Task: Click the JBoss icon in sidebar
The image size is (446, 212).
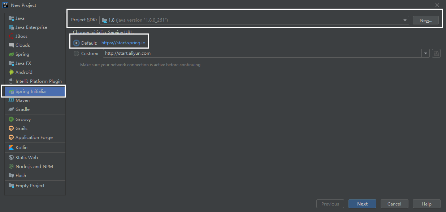Action: (11, 36)
